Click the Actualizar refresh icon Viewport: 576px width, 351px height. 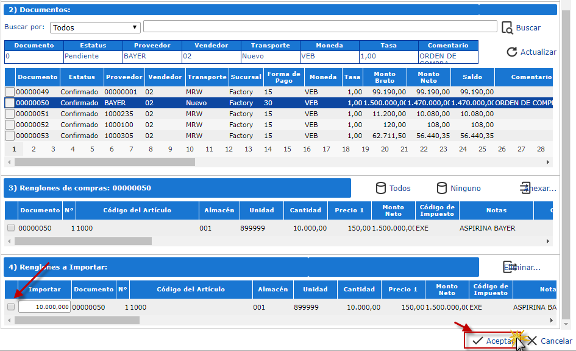click(512, 52)
